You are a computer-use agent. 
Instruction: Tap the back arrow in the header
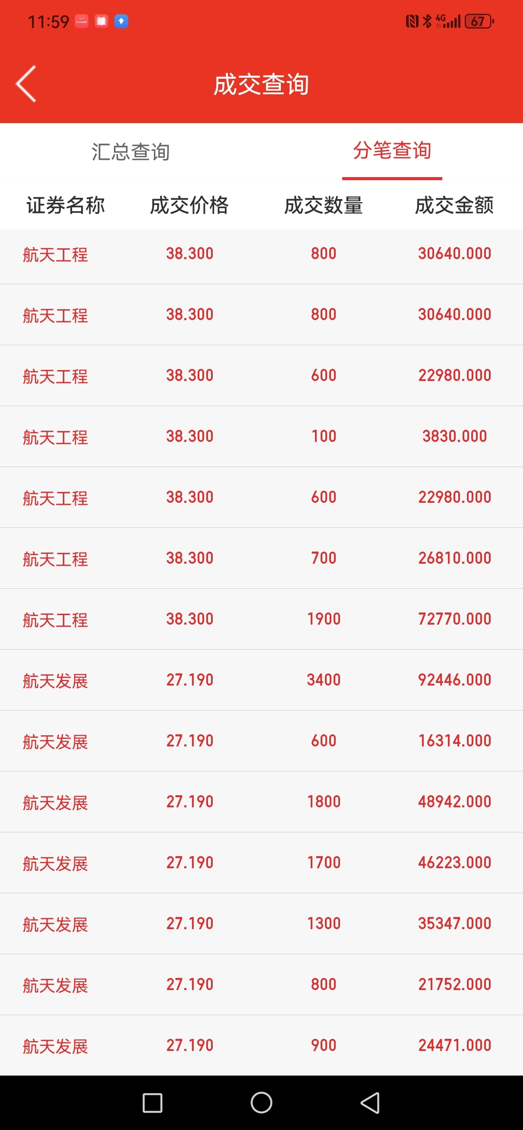(x=25, y=84)
